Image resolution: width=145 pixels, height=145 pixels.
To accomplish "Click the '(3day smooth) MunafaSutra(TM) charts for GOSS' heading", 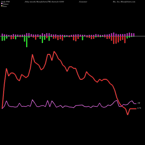I will coord(44,2).
